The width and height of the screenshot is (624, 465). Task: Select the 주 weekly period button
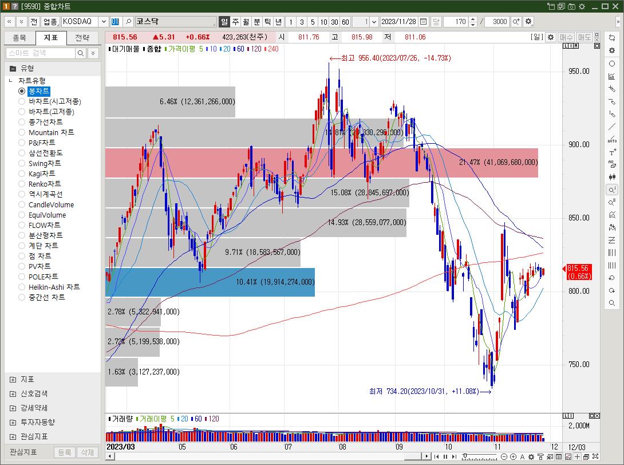236,22
